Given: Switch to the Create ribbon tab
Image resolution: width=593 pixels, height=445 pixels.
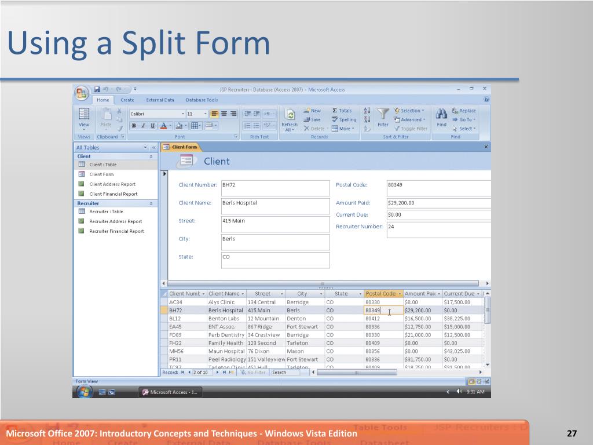Looking at the screenshot, I should 127,100.
